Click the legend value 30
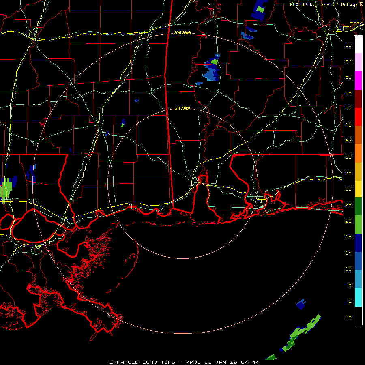 [348, 189]
